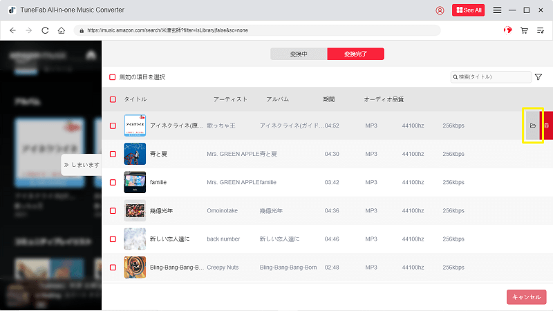The height and width of the screenshot is (311, 553).
Task: Toggle the select-all checkbox beside タイトル
Action: pos(113,99)
